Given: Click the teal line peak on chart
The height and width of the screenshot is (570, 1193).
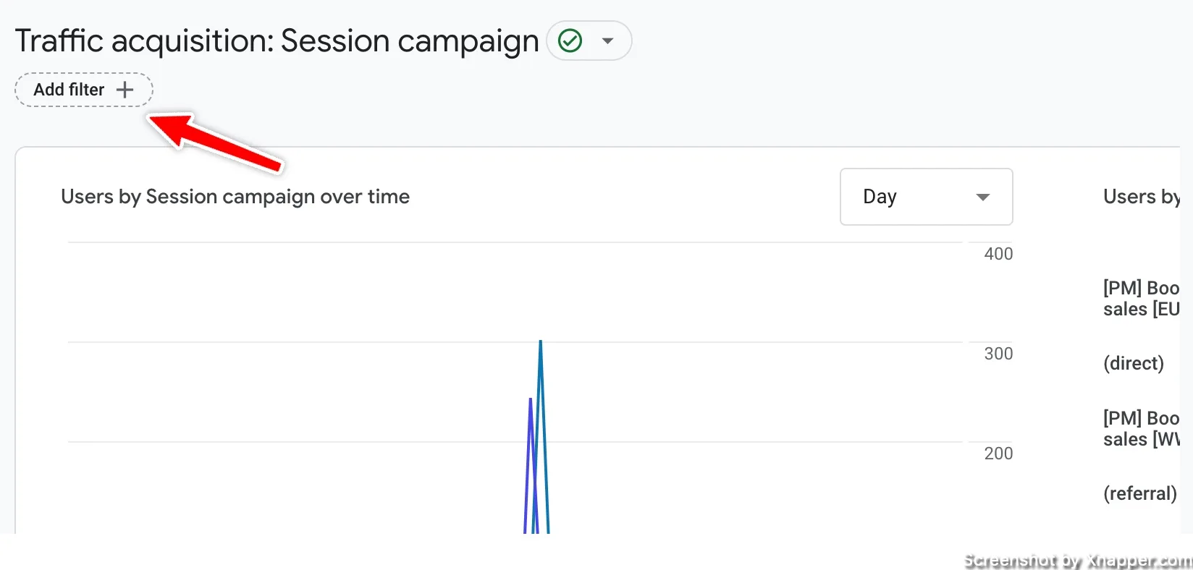Looking at the screenshot, I should pos(541,343).
